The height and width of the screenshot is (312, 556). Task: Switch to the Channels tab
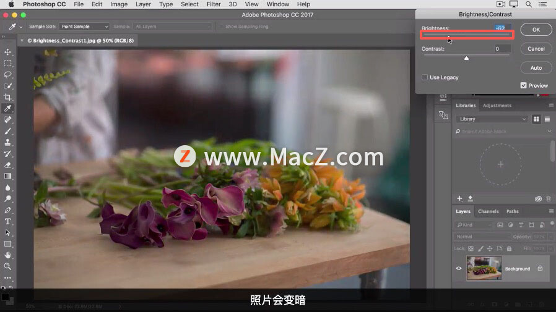[489, 211]
